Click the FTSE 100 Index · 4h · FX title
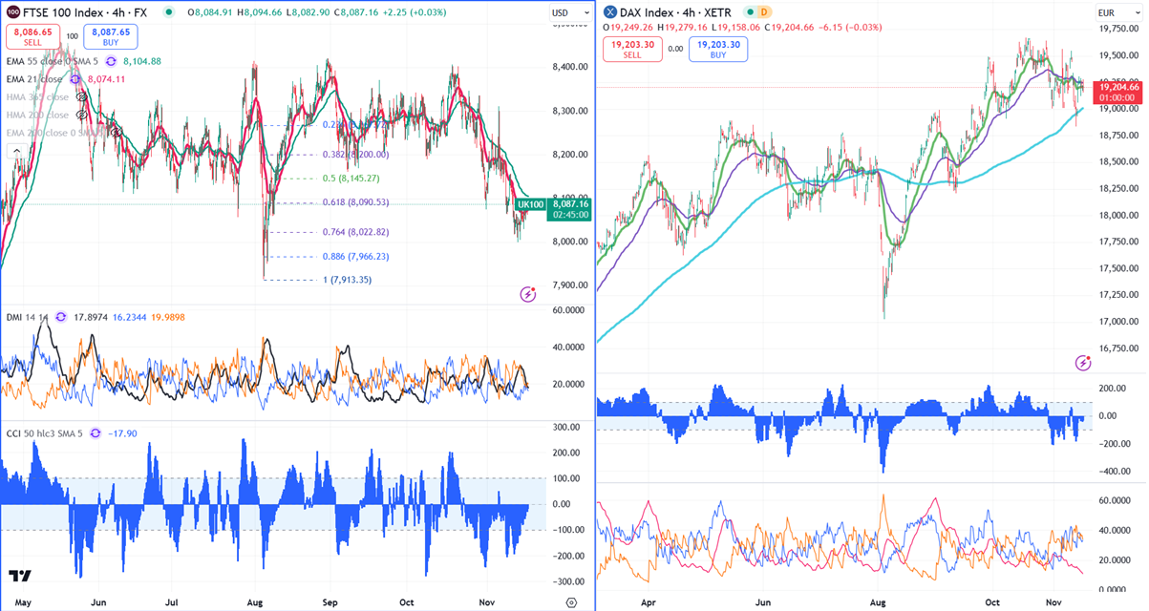 coord(83,12)
